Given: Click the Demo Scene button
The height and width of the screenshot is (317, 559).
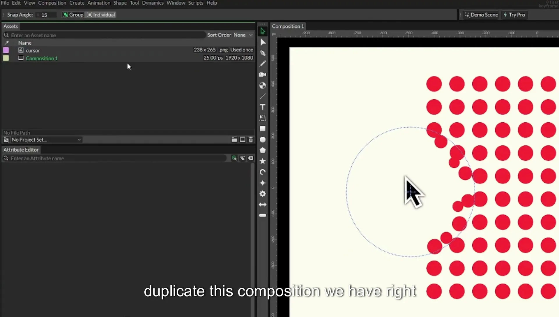Looking at the screenshot, I should (481, 15).
